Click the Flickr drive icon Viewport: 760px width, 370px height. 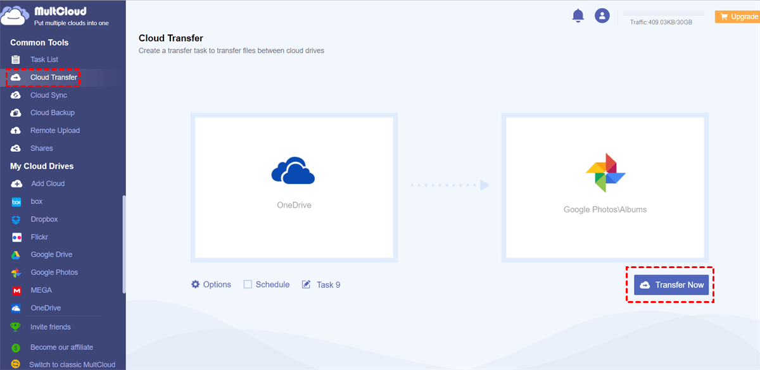[16, 237]
